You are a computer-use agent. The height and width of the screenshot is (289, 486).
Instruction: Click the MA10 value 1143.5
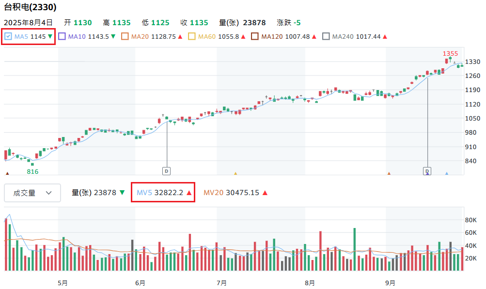click(98, 37)
